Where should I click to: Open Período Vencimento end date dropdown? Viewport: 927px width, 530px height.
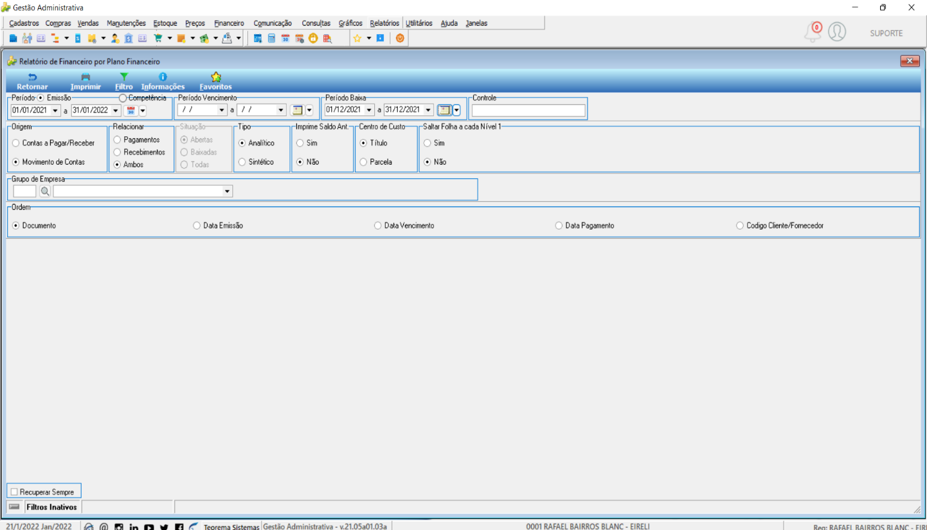281,110
